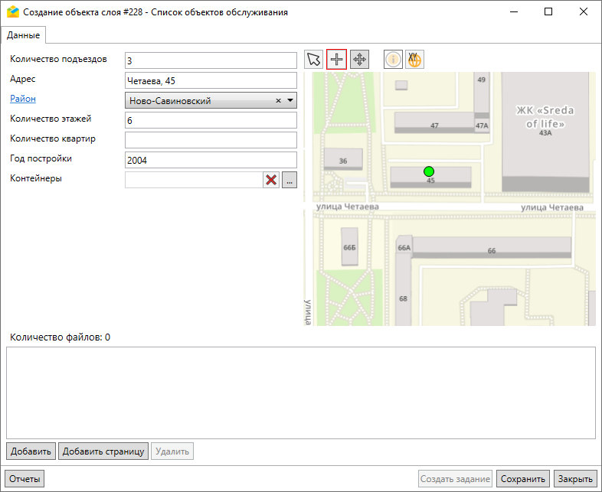Image resolution: width=602 pixels, height=492 pixels.
Task: Click Добавить to attach a file
Action: 31,451
